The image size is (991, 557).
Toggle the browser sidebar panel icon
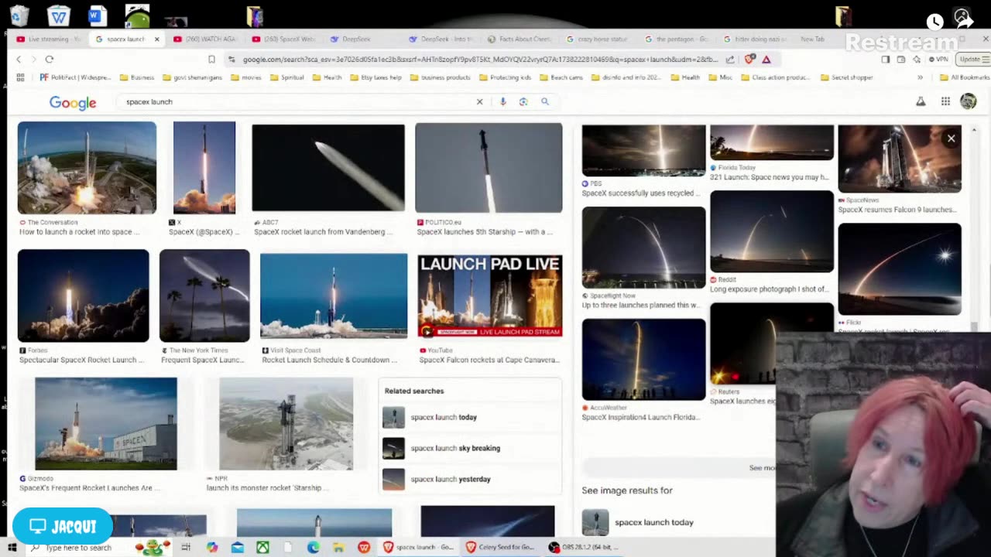(x=886, y=60)
